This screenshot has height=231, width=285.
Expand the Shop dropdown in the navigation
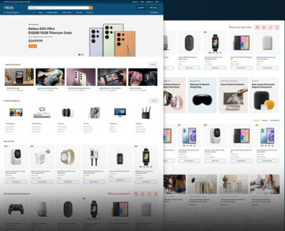coord(41,13)
